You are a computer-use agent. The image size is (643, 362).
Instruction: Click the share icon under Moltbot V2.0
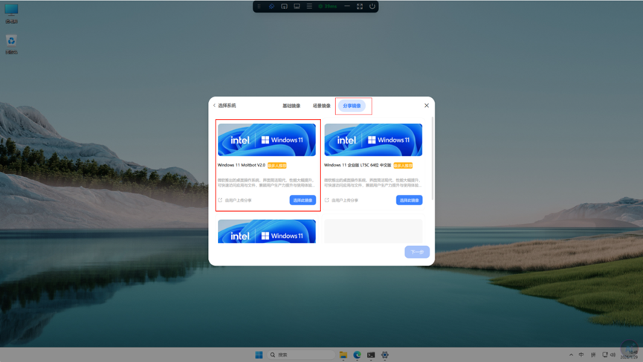tap(220, 200)
